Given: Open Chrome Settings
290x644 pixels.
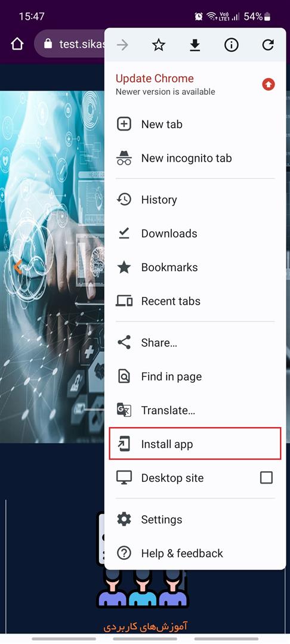Looking at the screenshot, I should tap(195, 519).
